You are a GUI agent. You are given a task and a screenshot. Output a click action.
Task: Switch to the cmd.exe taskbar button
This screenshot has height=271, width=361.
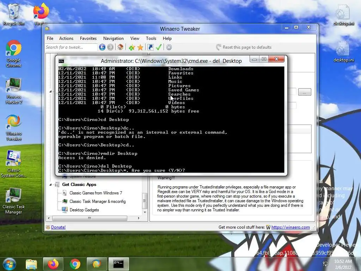click(118, 264)
